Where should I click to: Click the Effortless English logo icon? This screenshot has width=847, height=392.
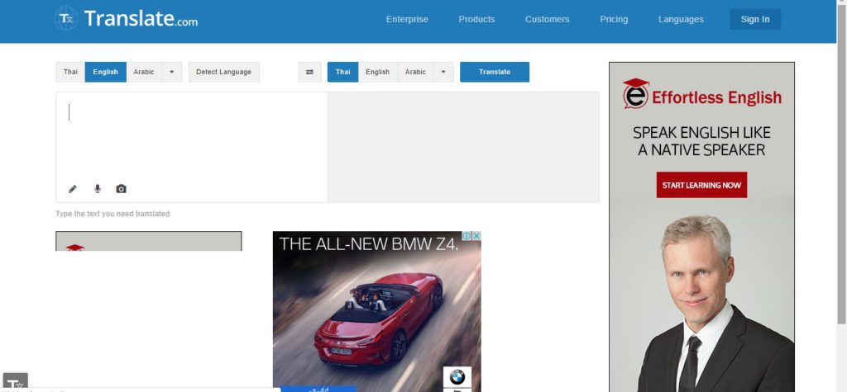point(636,94)
